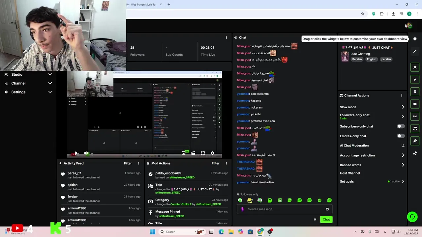The image size is (422, 237).
Task: Toggle the mod actions note widget icon in sidebar
Action: (x=415, y=92)
